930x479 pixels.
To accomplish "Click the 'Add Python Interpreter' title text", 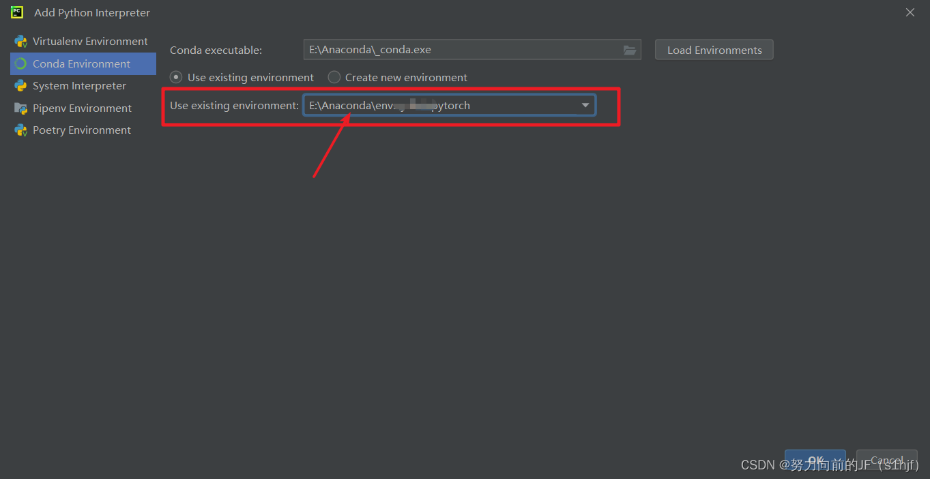I will click(92, 13).
